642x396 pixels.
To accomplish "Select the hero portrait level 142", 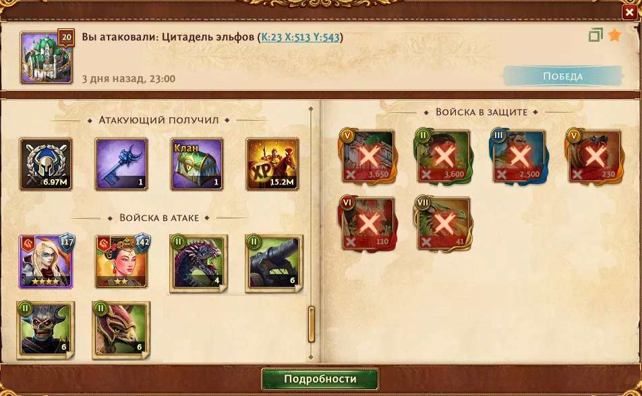I will coord(121,261).
